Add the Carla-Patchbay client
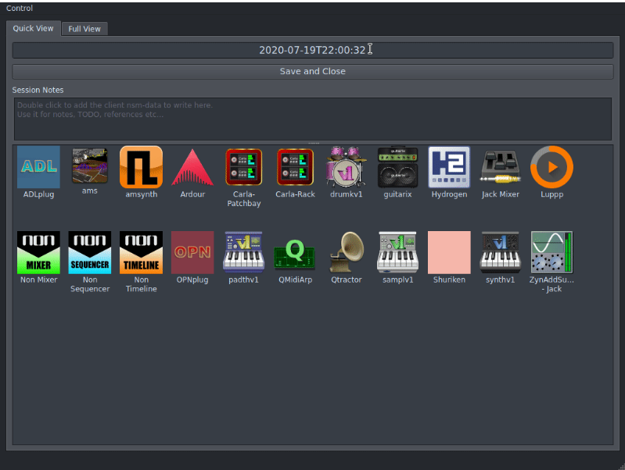 point(244,167)
